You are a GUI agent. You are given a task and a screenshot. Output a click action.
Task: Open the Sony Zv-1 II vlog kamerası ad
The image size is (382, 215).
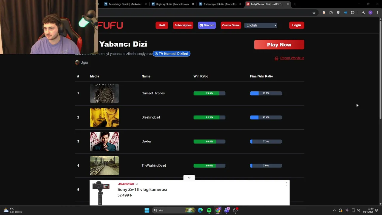142,190
